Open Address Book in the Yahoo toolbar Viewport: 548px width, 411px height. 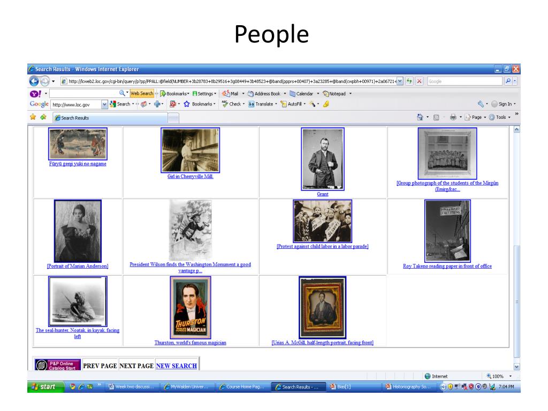click(x=264, y=94)
